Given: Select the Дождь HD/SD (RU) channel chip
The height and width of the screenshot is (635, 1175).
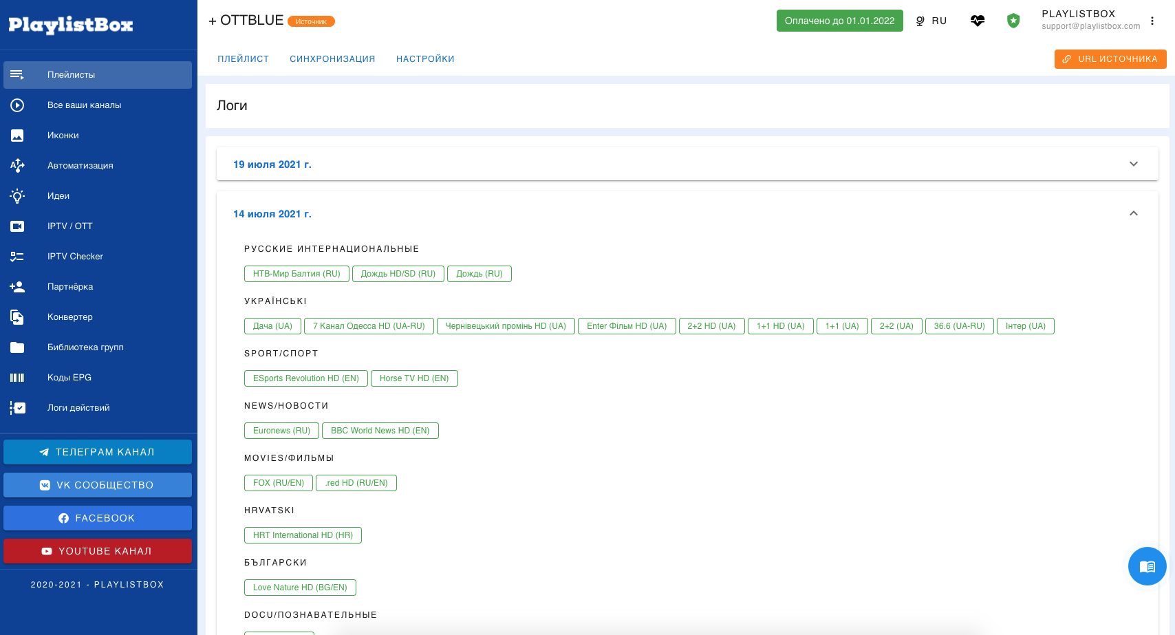Looking at the screenshot, I should pos(398,274).
